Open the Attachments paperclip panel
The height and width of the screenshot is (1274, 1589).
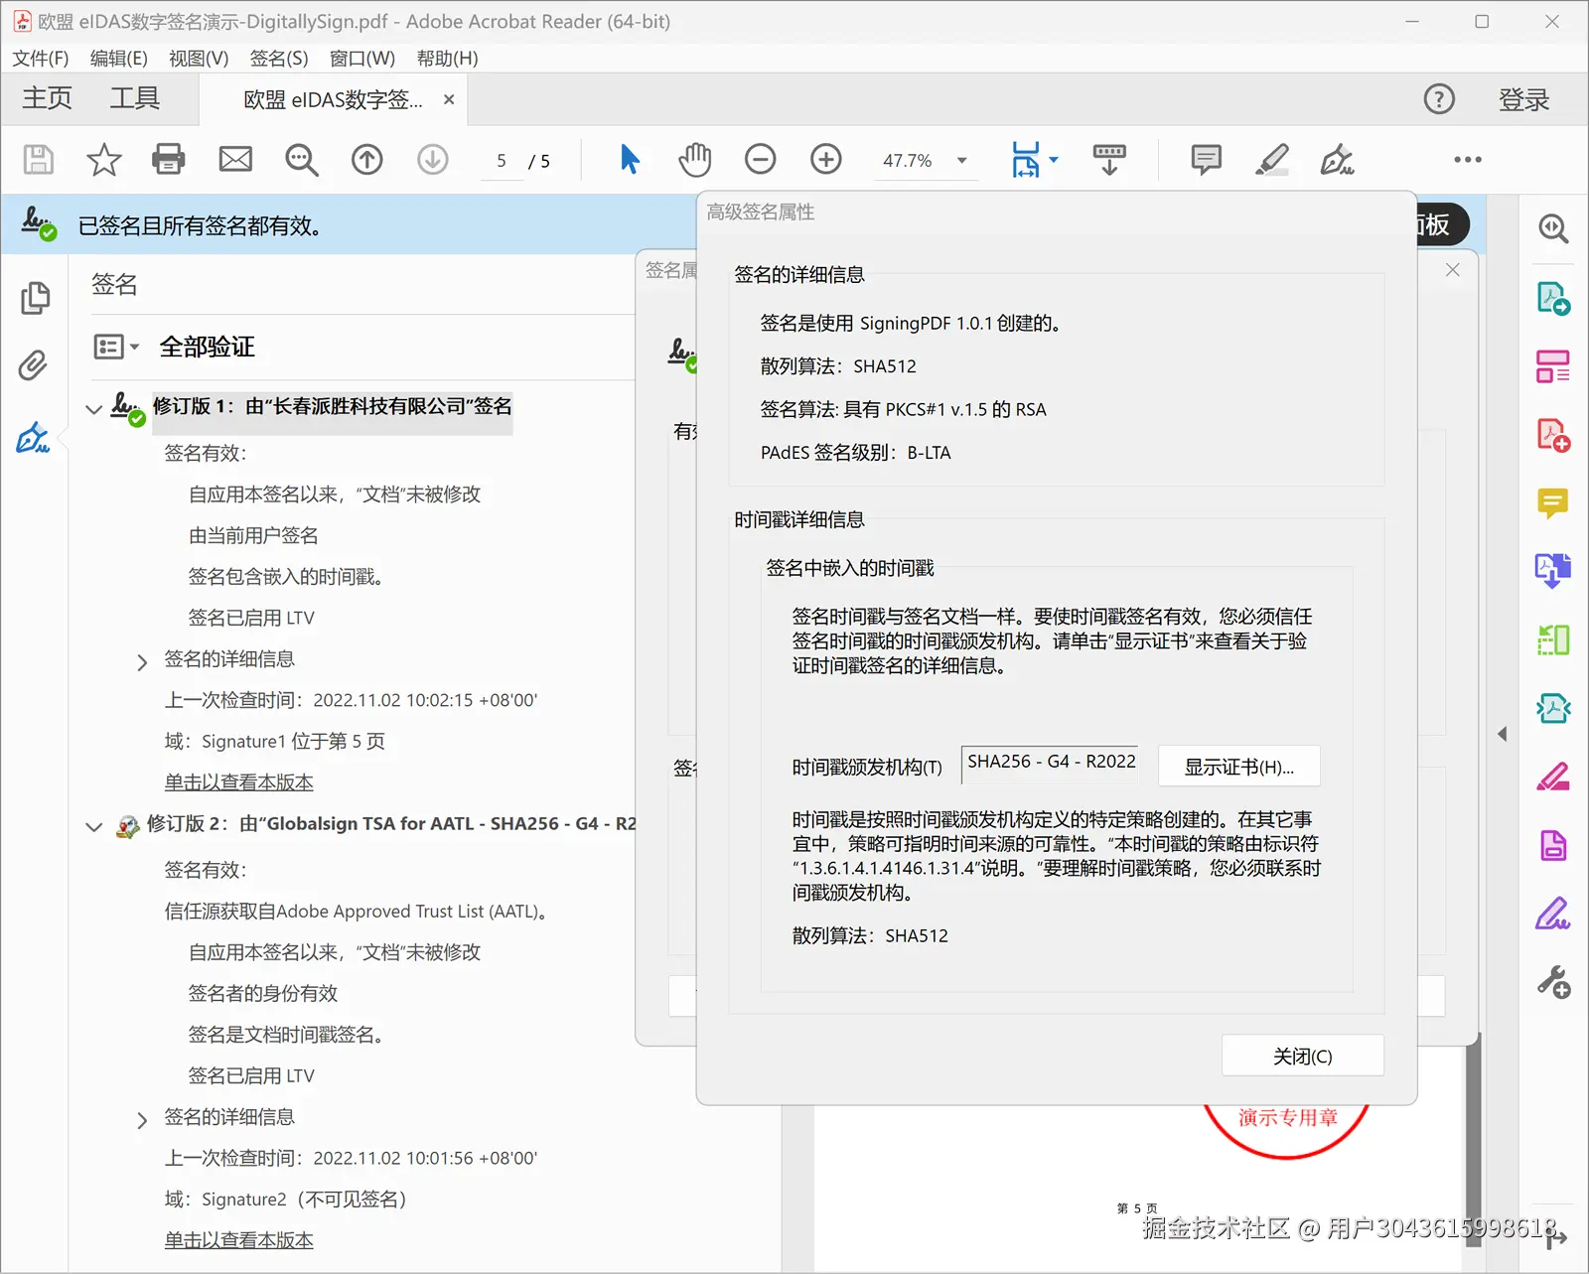click(x=34, y=365)
